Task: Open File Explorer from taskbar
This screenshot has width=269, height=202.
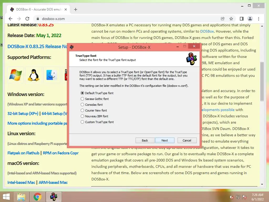Action: tap(21, 197)
